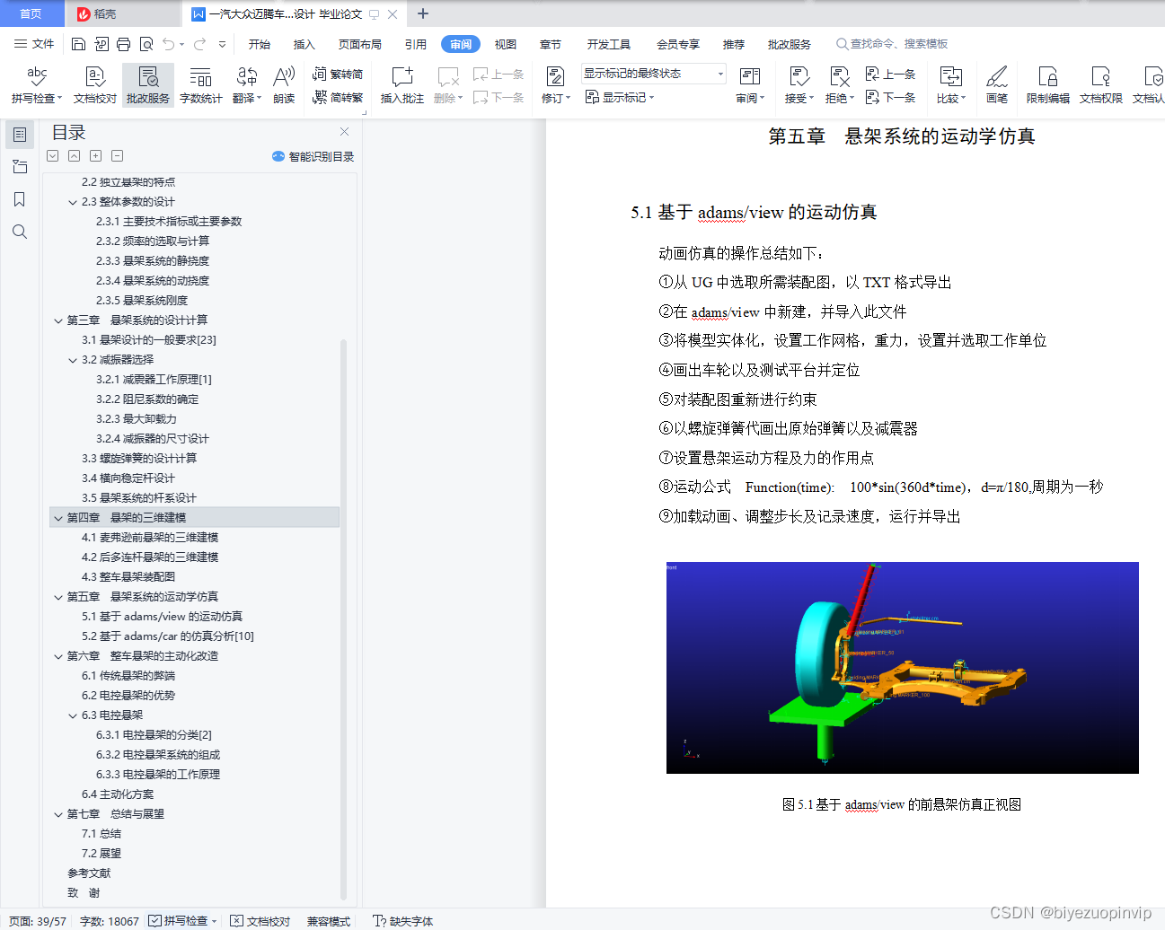Click 智能识别目录 smart TOC detection
This screenshot has width=1165, height=930.
[313, 156]
